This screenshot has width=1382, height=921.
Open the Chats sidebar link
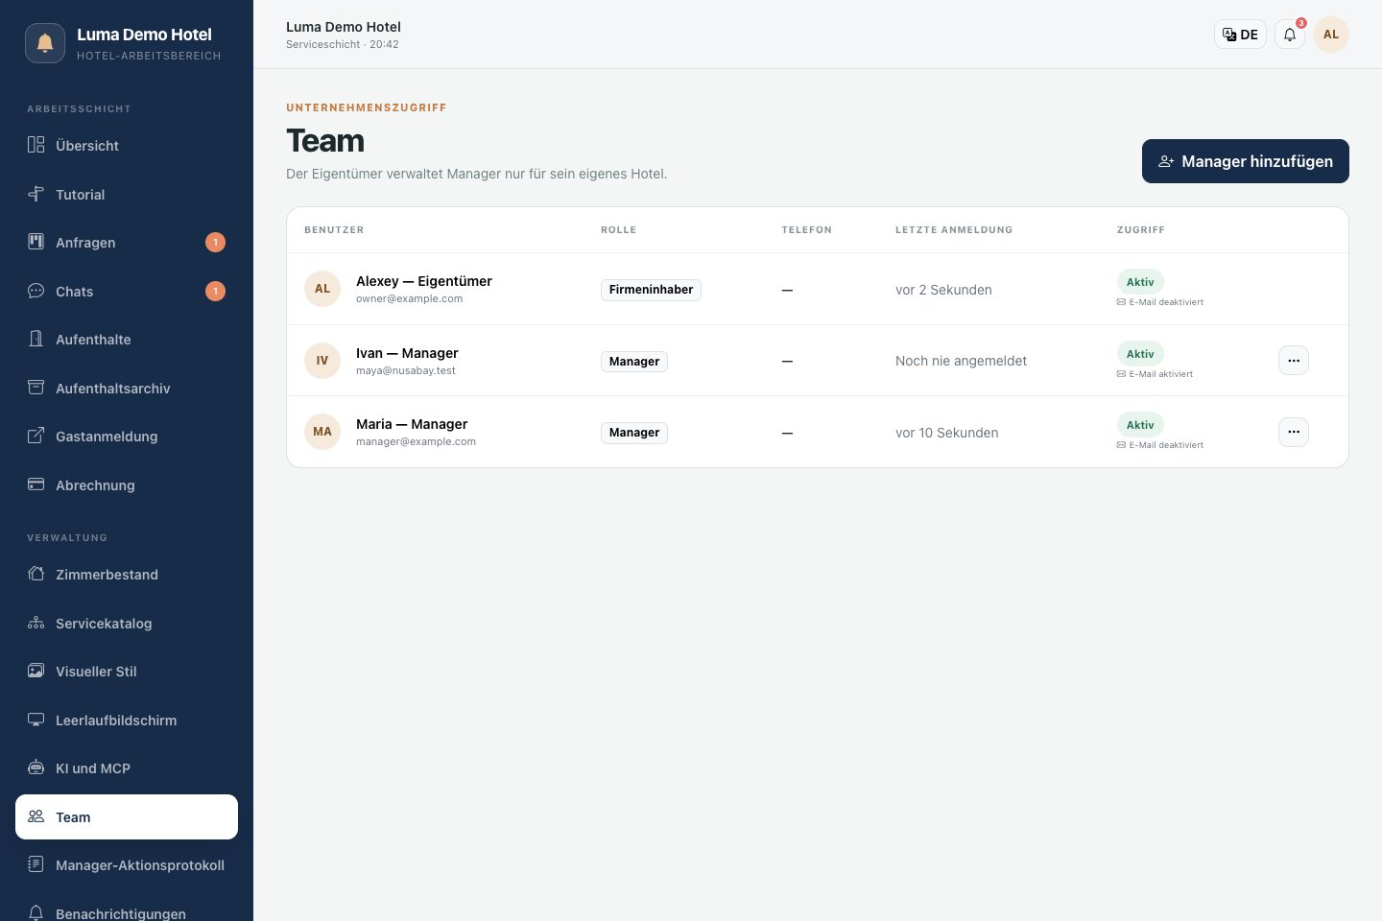tap(127, 292)
